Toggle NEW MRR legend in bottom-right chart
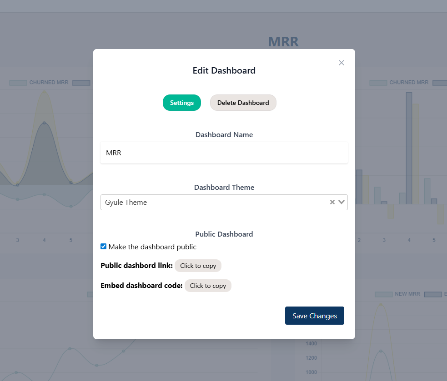 pos(407,294)
